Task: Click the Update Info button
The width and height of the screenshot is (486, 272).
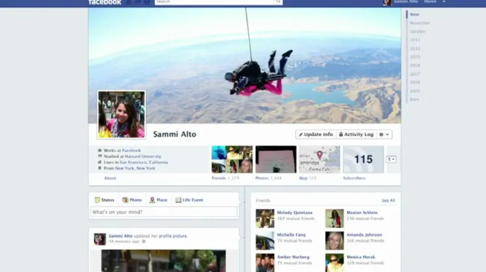Action: (x=316, y=134)
